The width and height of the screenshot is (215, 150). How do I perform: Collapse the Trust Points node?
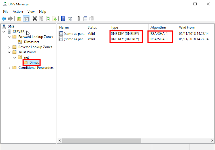9,52
